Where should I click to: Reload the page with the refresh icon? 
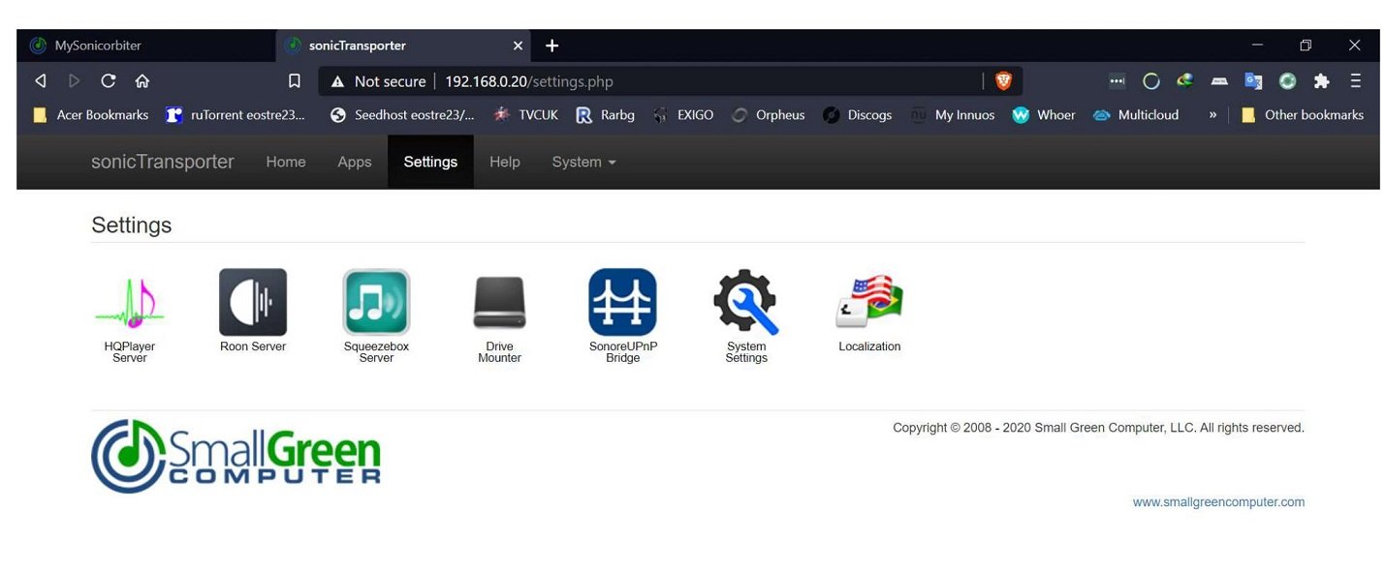[x=108, y=81]
